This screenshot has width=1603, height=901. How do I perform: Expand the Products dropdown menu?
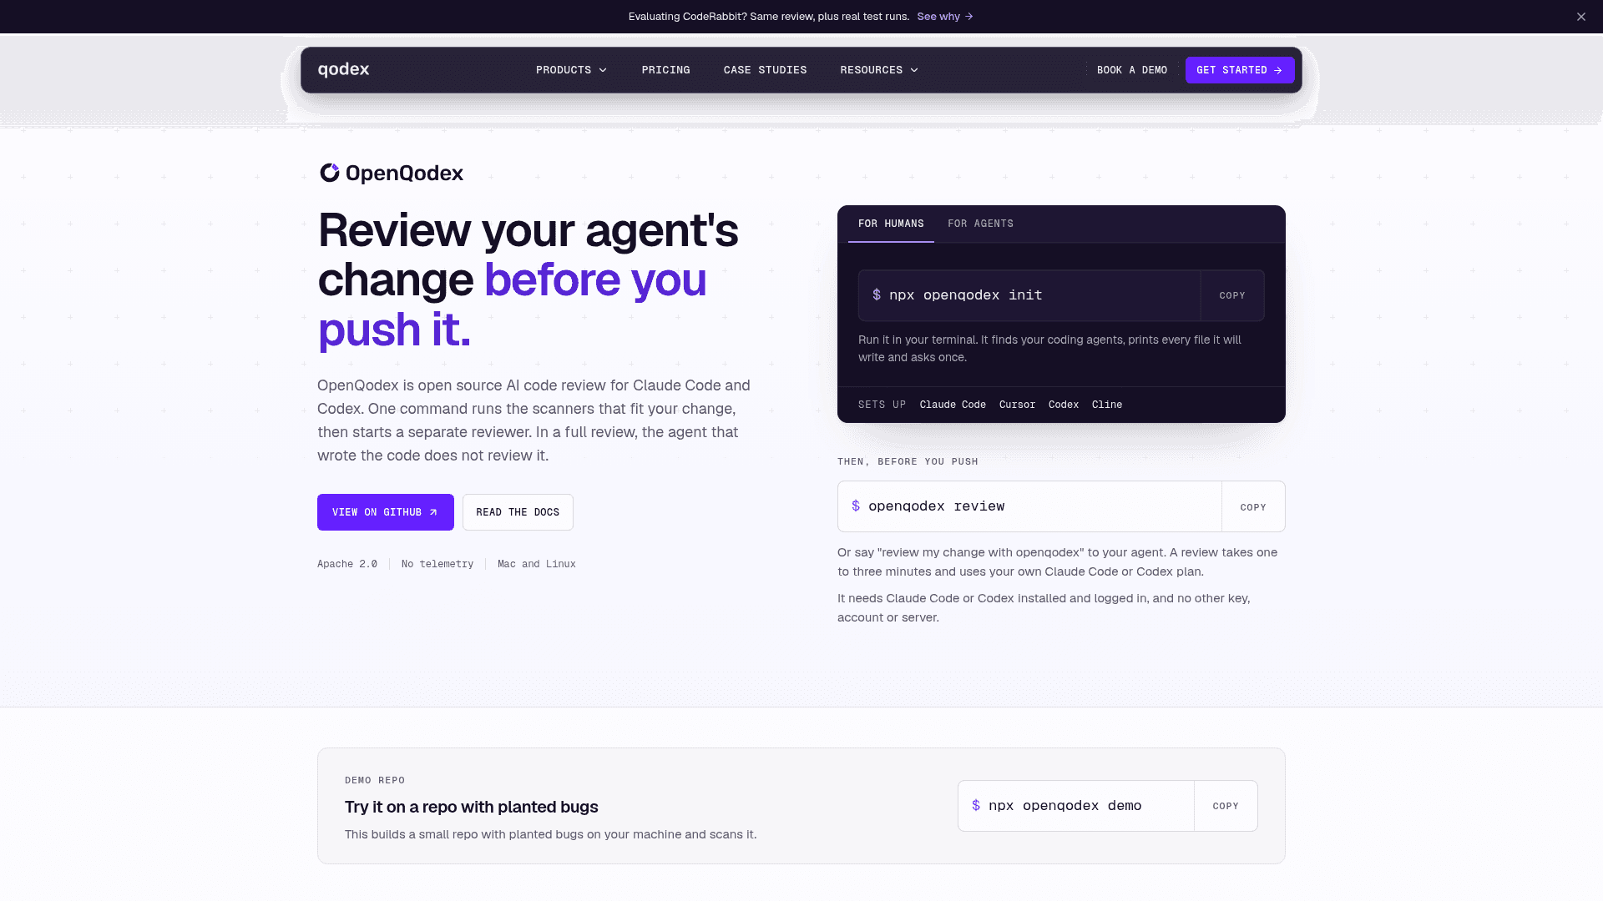pyautogui.click(x=571, y=70)
